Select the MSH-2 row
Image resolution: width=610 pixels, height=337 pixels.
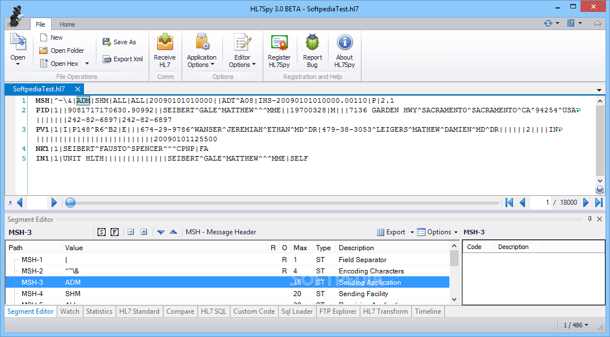point(228,271)
